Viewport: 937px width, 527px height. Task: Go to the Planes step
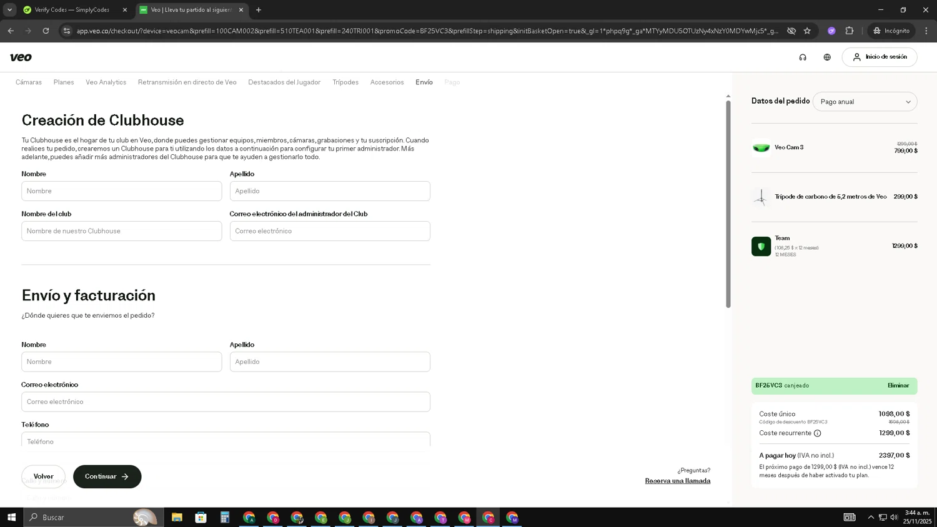tap(64, 82)
